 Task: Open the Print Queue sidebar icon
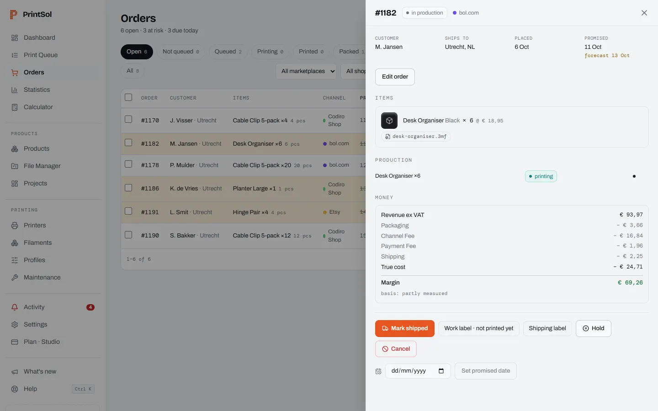tap(15, 55)
